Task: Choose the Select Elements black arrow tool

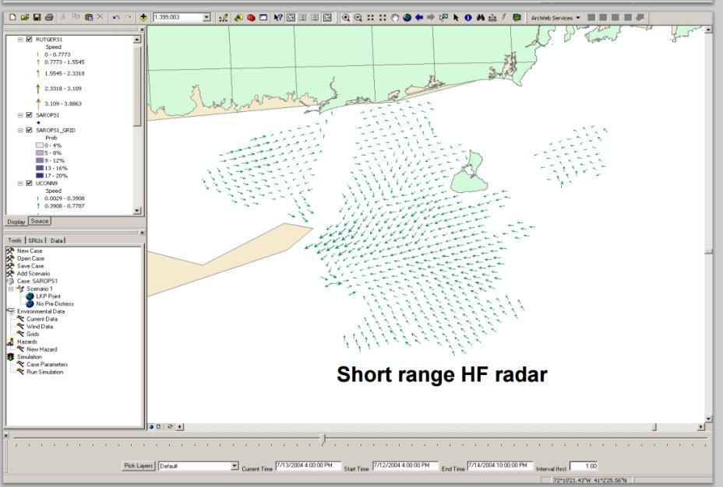Action: pos(456,17)
